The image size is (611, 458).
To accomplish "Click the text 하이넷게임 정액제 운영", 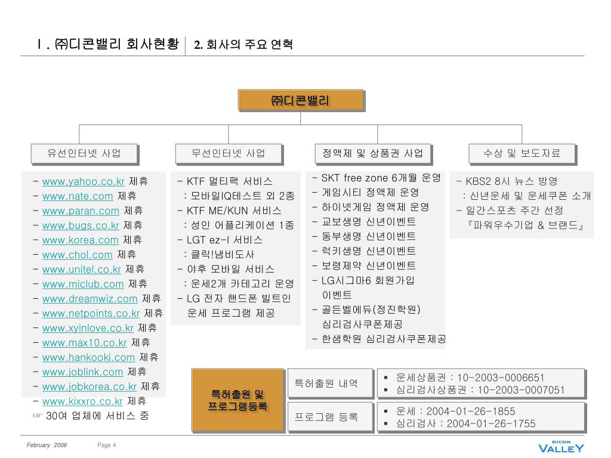I will [375, 208].
